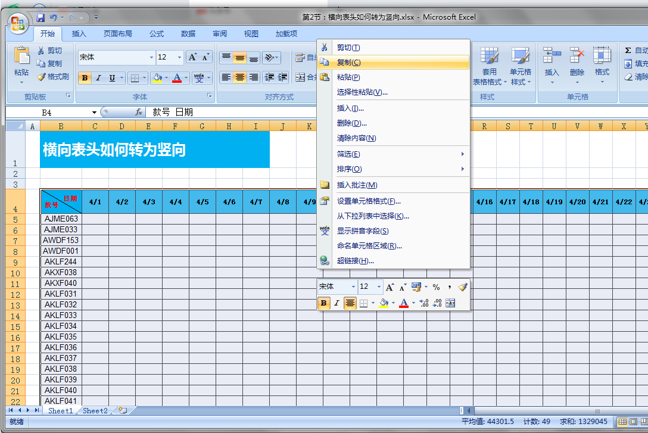Select Format Cells in the context menu

point(369,201)
